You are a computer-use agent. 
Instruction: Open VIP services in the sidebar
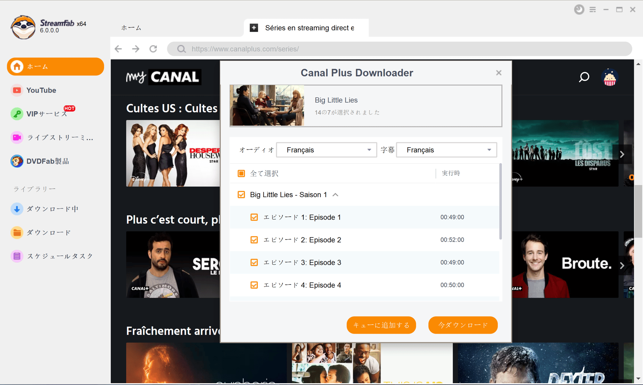click(47, 114)
